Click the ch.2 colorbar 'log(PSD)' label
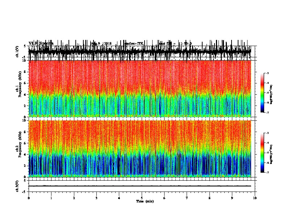Viewport: 287px width, 222px height. 271,154
